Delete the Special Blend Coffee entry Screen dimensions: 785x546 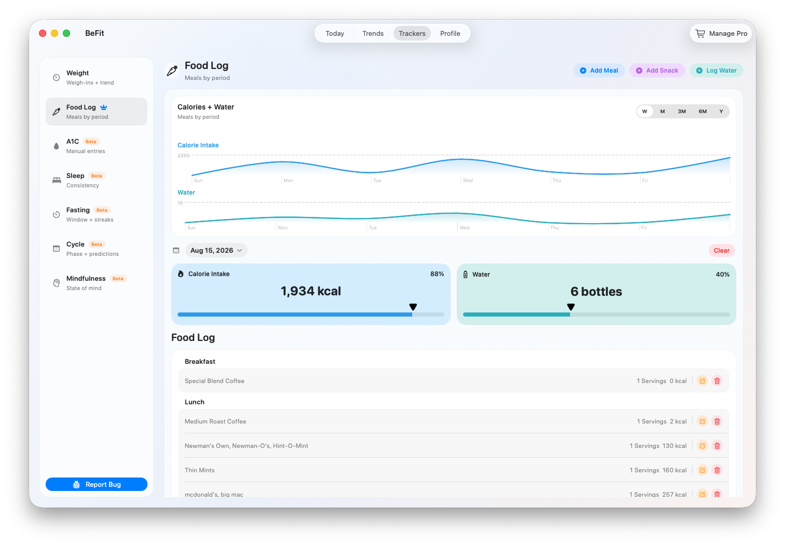(717, 381)
